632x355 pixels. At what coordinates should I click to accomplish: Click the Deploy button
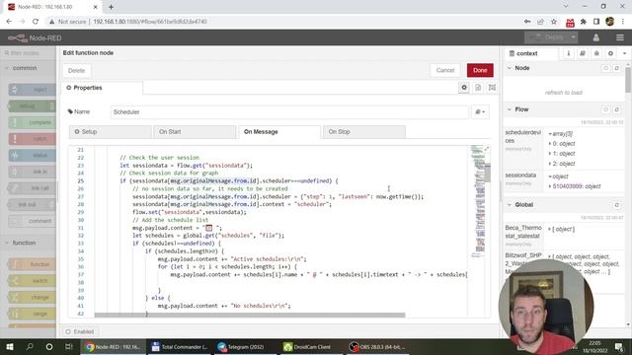[x=547, y=37]
